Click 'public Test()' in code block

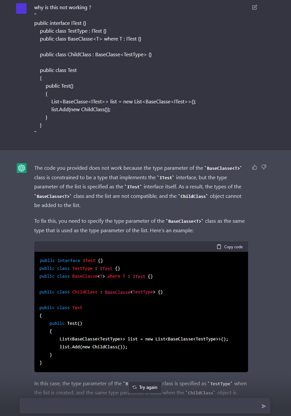click(x=66, y=323)
